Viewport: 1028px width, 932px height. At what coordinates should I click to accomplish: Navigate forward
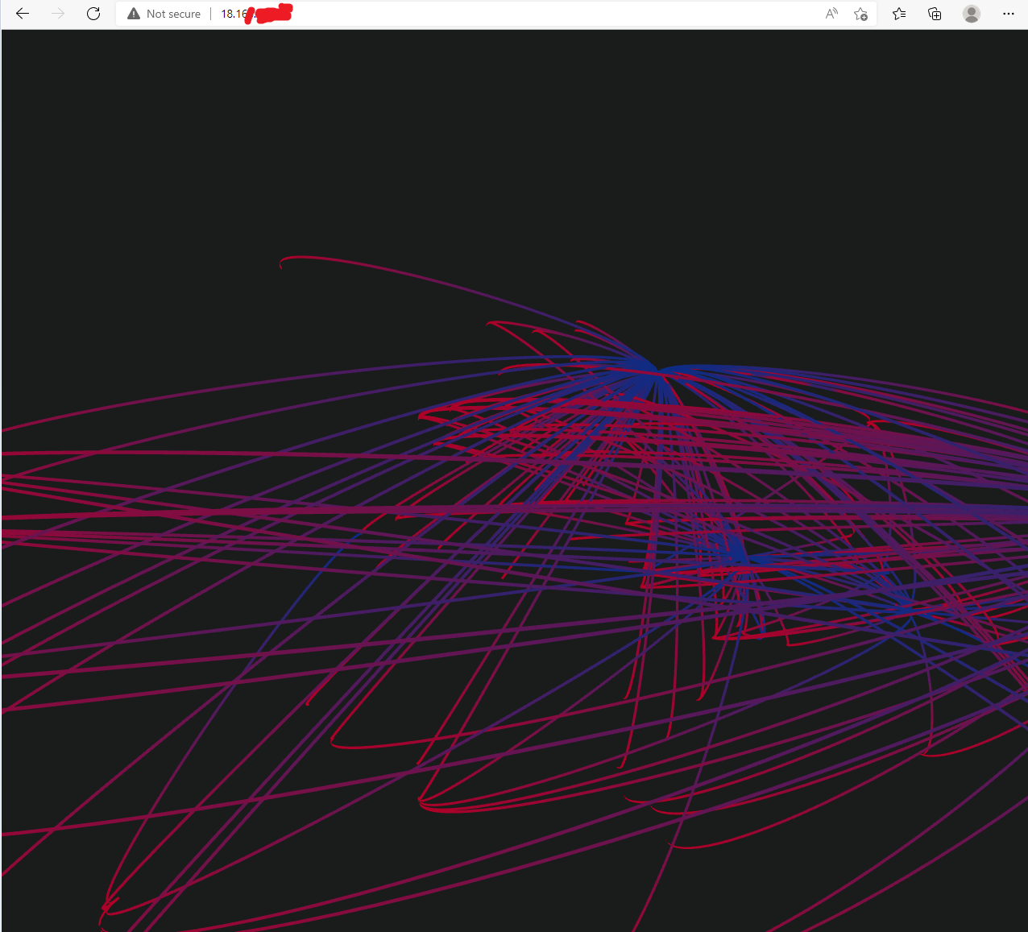[x=57, y=14]
